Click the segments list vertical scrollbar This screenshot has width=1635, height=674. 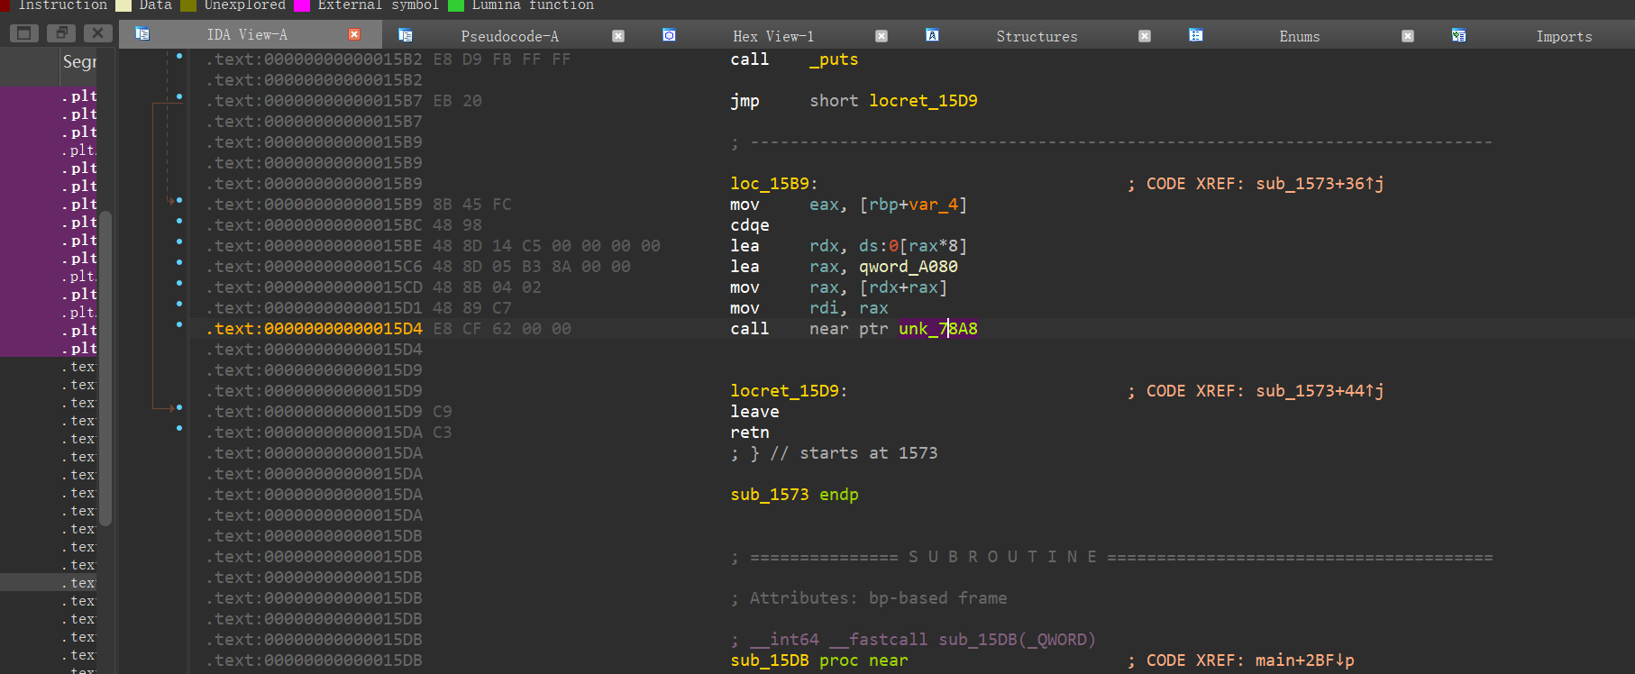click(105, 368)
